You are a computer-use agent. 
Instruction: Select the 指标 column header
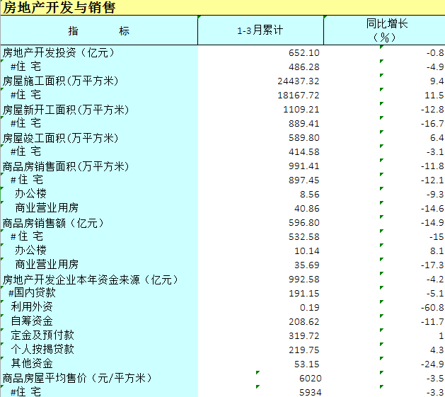(99, 30)
